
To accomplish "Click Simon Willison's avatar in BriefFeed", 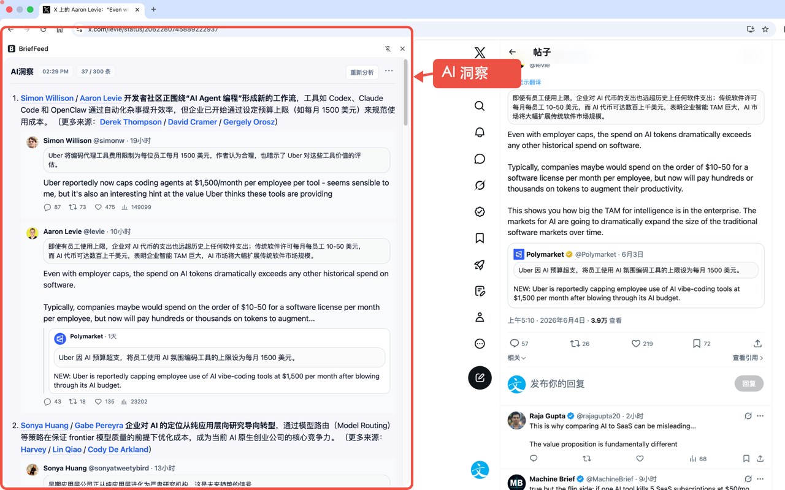I will click(33, 142).
